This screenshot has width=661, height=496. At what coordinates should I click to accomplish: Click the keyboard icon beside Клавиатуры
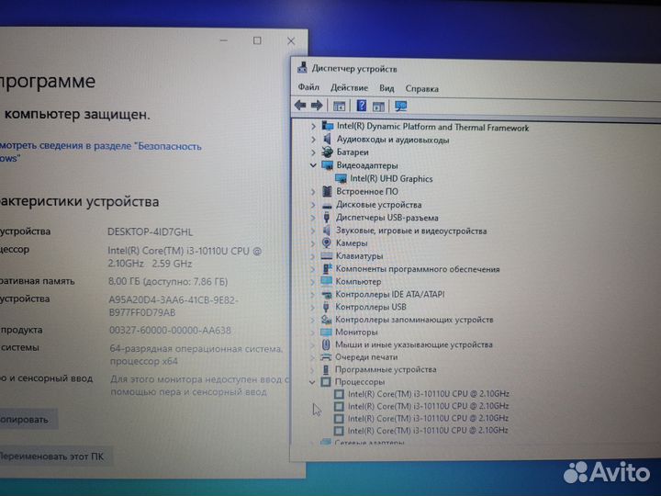coord(326,255)
